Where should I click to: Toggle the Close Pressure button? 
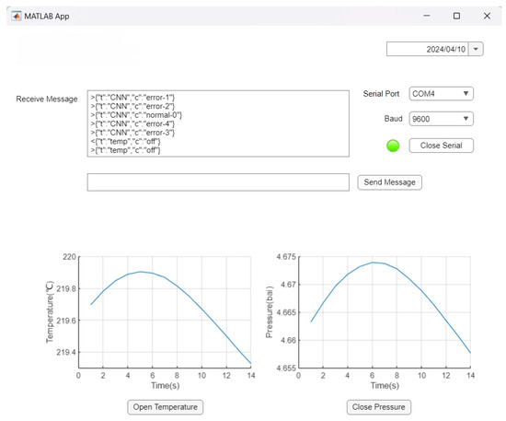(378, 407)
